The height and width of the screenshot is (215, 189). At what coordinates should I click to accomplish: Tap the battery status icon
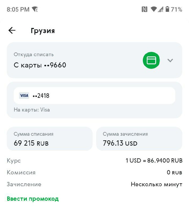coord(168,9)
